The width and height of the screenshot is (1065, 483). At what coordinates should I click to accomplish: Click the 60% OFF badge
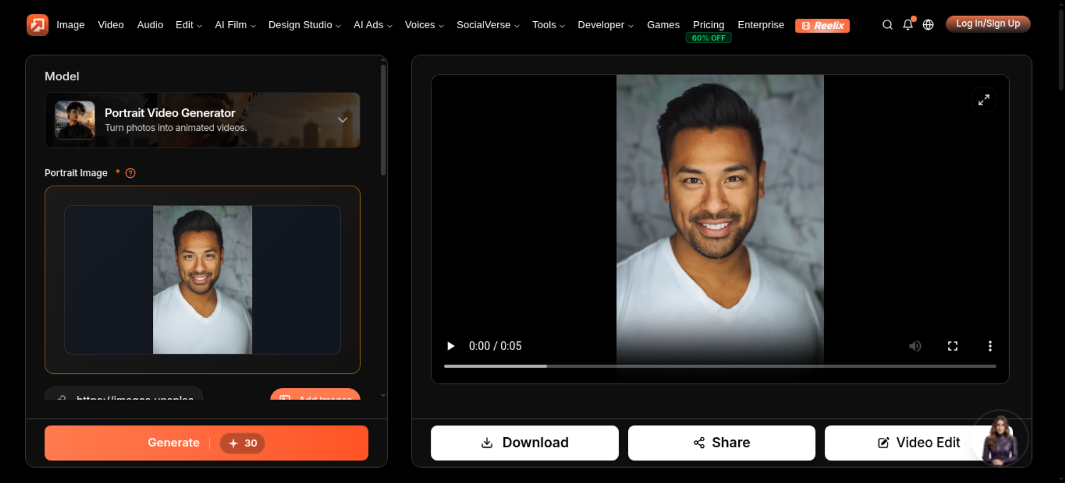tap(708, 38)
